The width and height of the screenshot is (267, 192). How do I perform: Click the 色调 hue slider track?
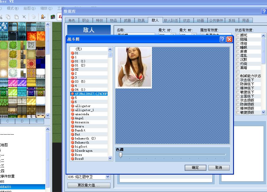pyautogui.click(x=173, y=155)
